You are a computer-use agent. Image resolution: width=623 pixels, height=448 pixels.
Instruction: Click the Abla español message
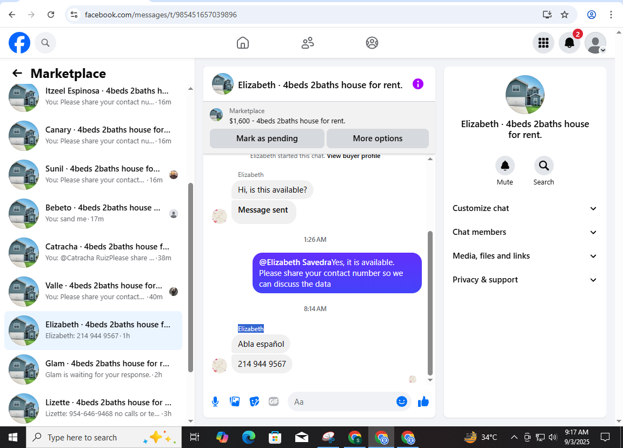coord(261,344)
